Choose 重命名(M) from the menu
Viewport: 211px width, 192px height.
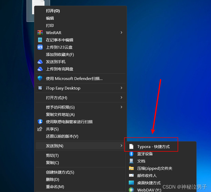(x=81, y=187)
